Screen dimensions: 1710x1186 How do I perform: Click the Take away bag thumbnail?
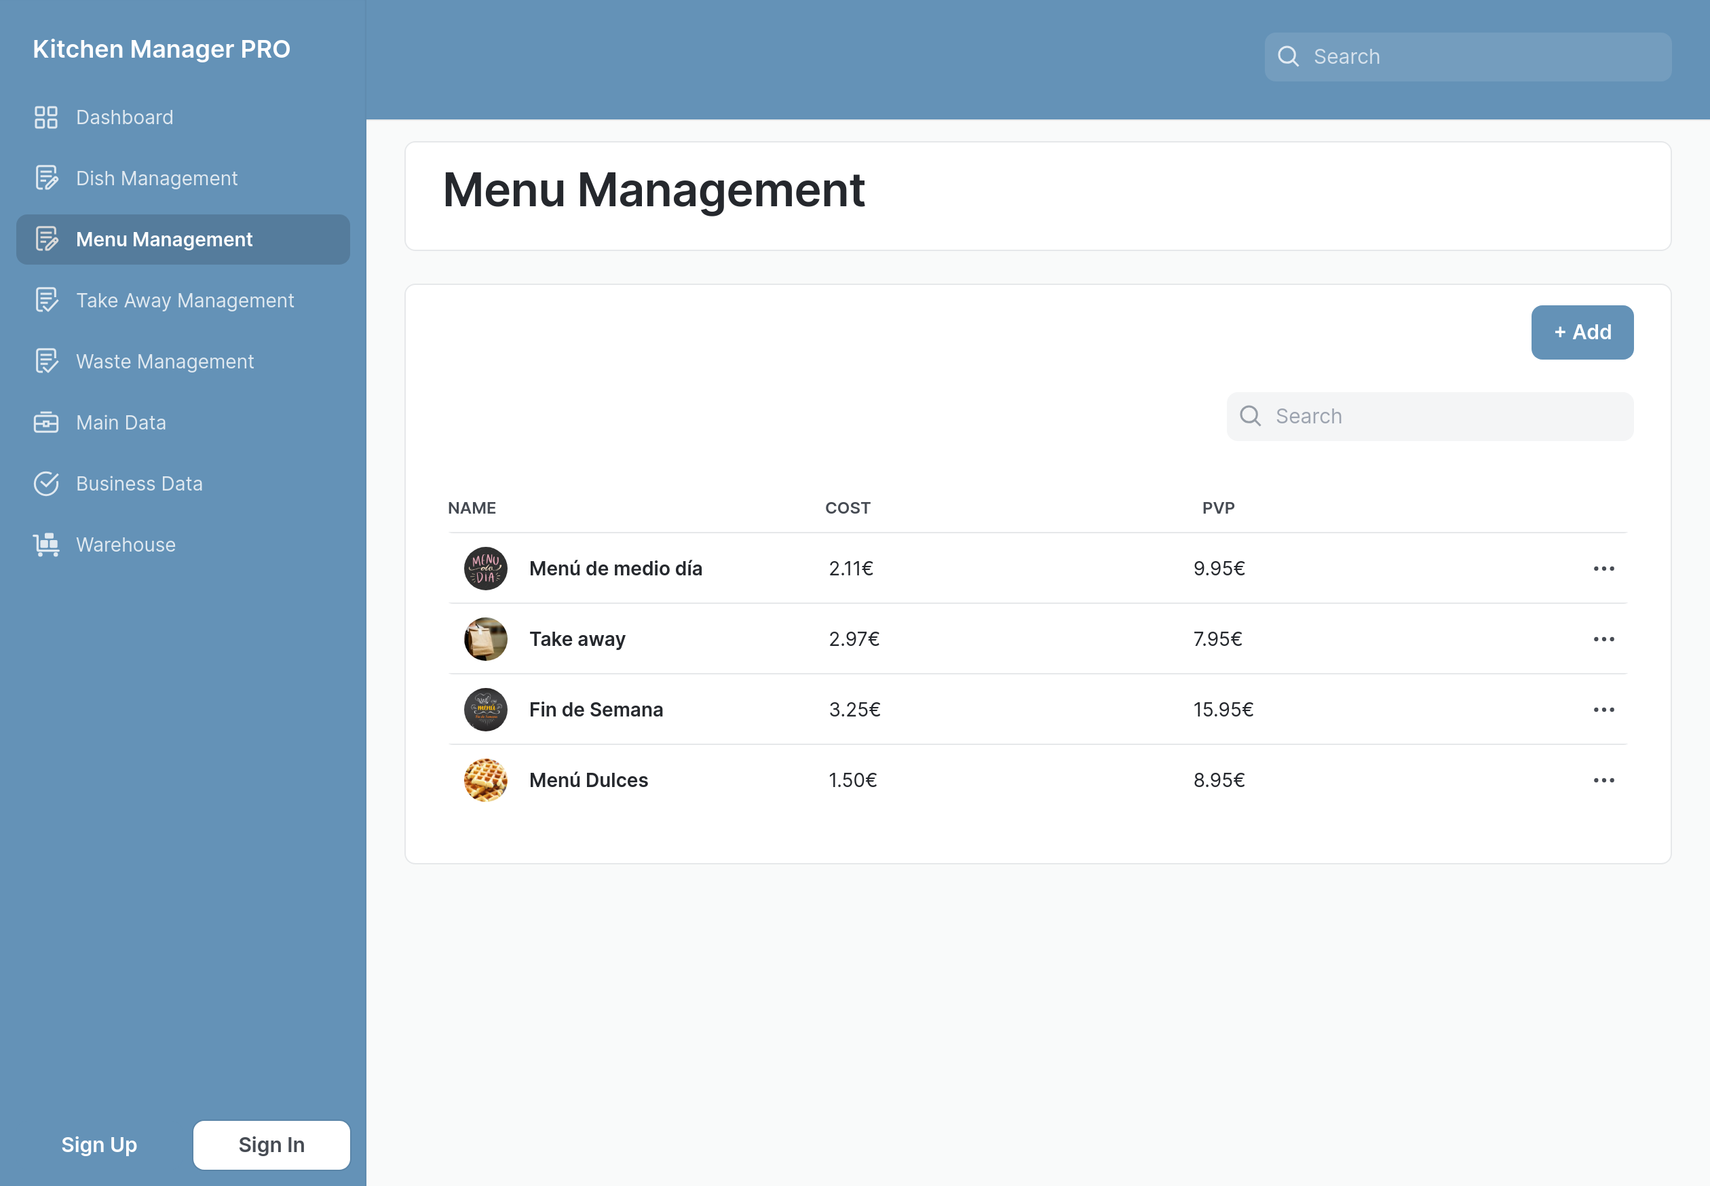[x=485, y=639]
